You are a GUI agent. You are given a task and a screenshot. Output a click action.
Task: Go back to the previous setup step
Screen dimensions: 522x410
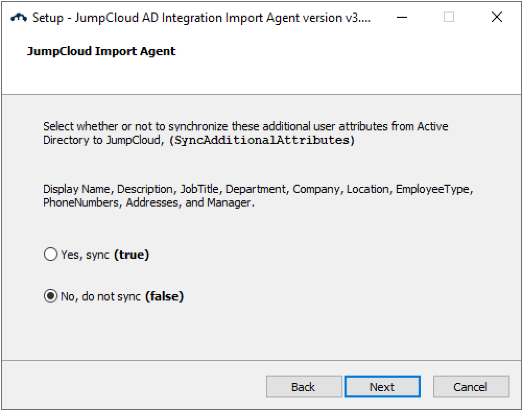click(304, 387)
